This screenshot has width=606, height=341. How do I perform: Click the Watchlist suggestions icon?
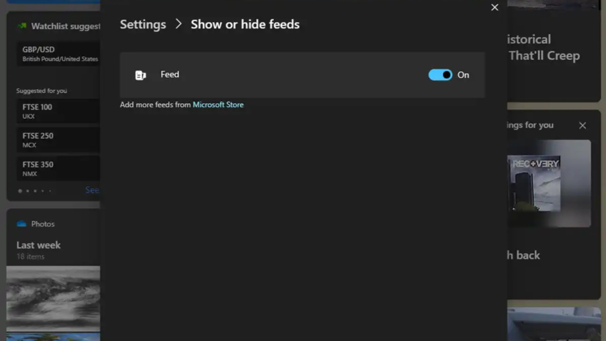(x=22, y=26)
